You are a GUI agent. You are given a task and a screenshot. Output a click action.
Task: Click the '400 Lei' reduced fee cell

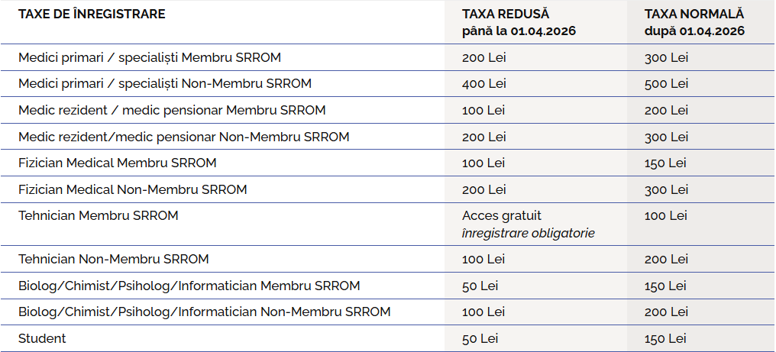pyautogui.click(x=484, y=83)
